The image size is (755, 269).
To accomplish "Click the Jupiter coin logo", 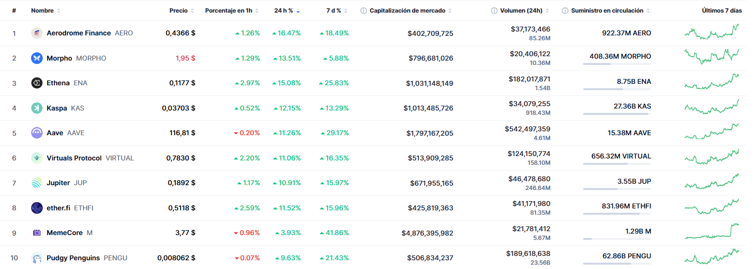I will coord(37,183).
